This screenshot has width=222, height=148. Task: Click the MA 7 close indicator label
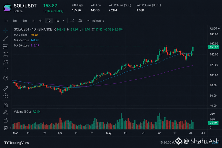pyautogui.click(x=21, y=35)
